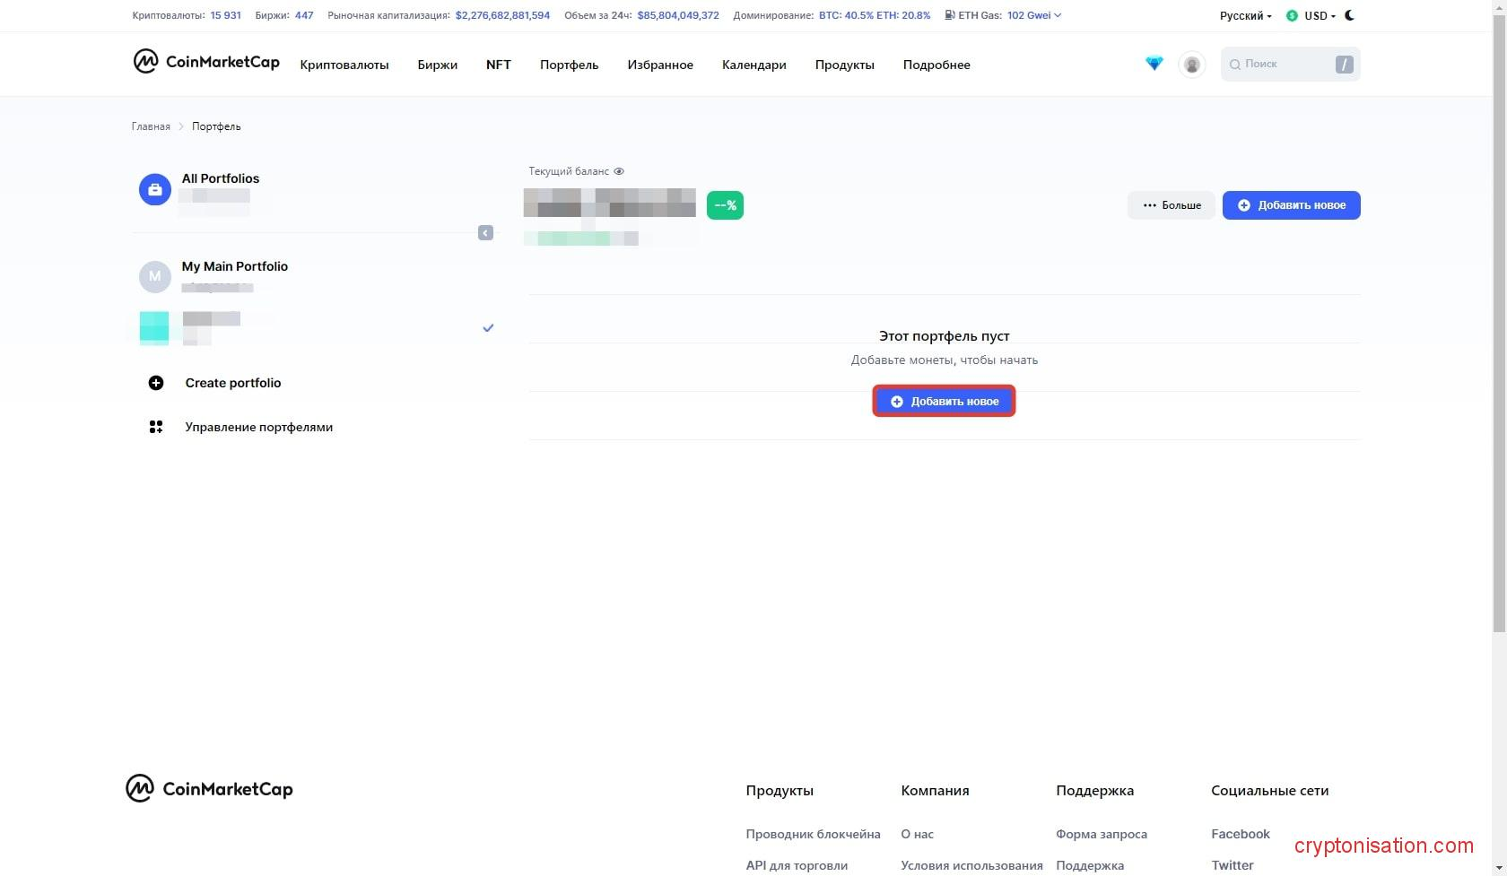Click the ETH Gas pump icon
The width and height of the screenshot is (1507, 876).
(949, 15)
